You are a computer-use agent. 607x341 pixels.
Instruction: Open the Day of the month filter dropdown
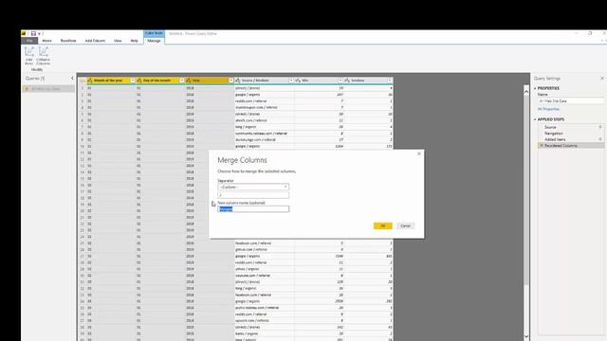coord(181,81)
